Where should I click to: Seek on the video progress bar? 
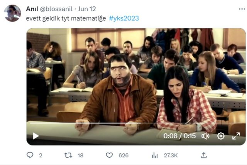coord(136,123)
